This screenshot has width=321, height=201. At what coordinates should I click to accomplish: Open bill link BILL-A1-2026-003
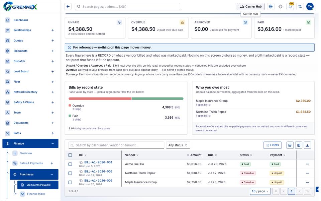[98, 181]
